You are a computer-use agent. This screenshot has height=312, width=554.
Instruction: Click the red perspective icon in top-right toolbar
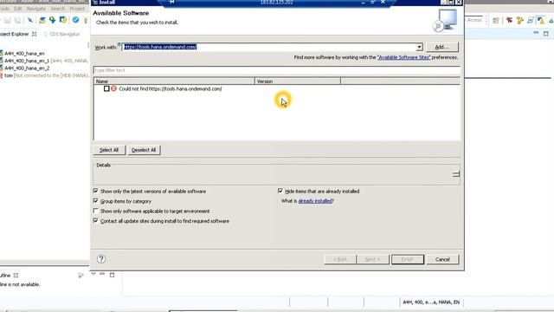[x=509, y=21]
